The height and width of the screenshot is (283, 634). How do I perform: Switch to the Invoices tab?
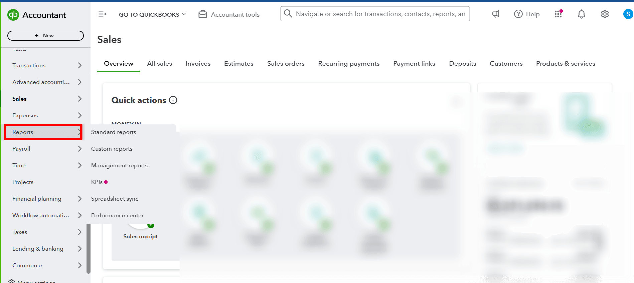198,63
